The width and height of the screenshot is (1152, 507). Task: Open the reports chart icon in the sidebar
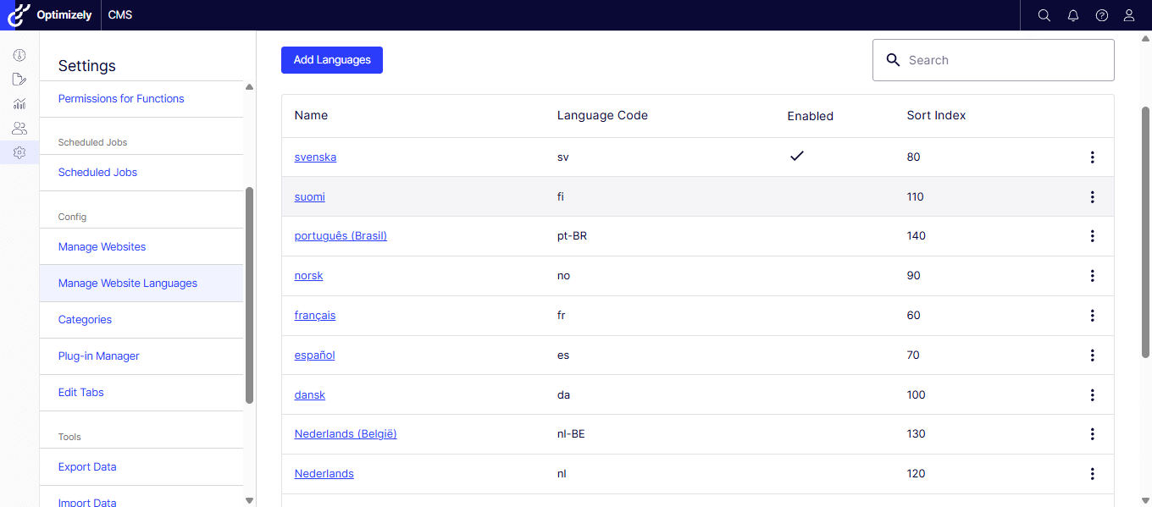click(x=19, y=103)
